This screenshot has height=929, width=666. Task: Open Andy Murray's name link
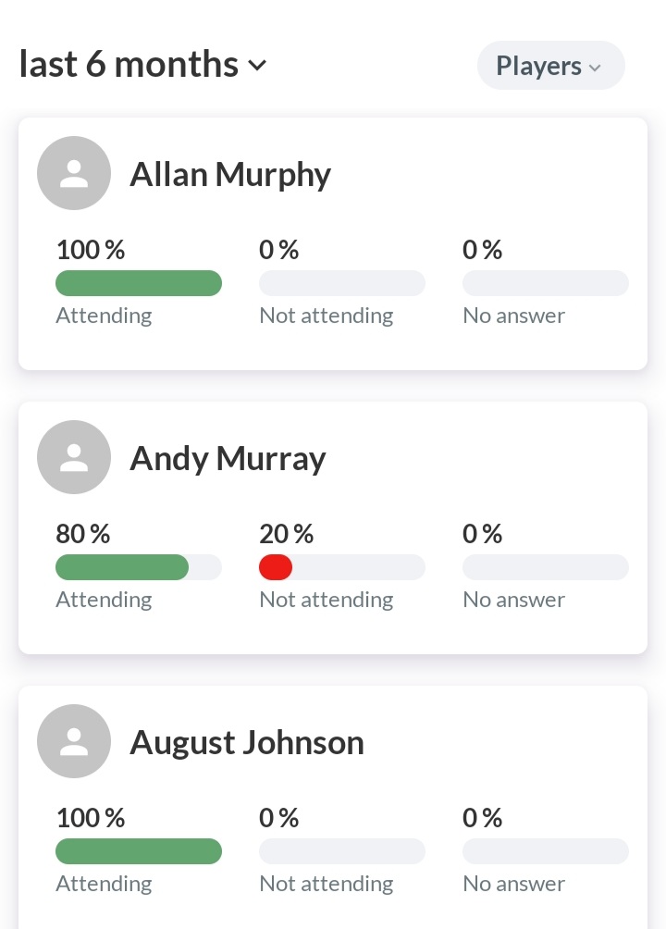pos(228,458)
